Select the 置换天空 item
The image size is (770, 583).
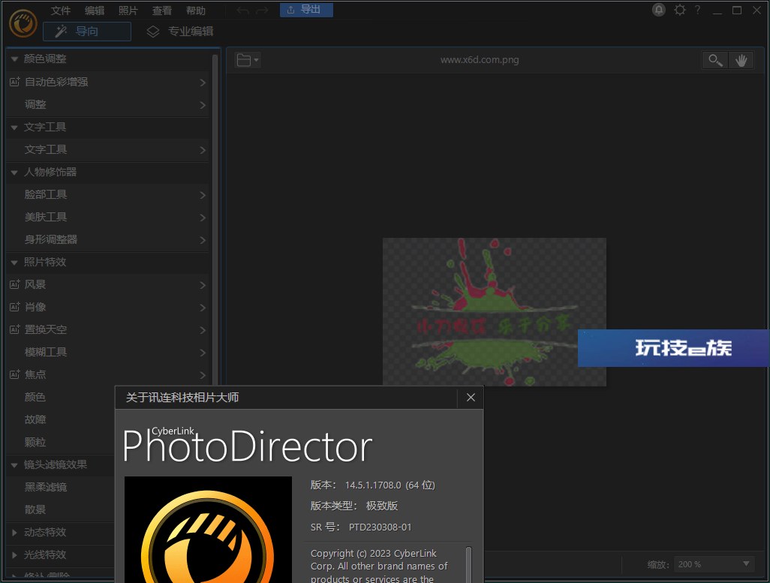(x=108, y=329)
